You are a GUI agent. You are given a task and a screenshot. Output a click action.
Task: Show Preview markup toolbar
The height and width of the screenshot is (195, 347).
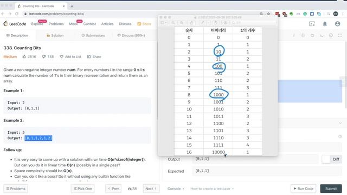(226, 23)
